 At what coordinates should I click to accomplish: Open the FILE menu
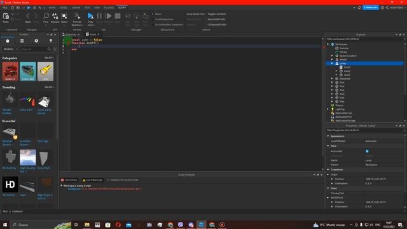pos(4,8)
